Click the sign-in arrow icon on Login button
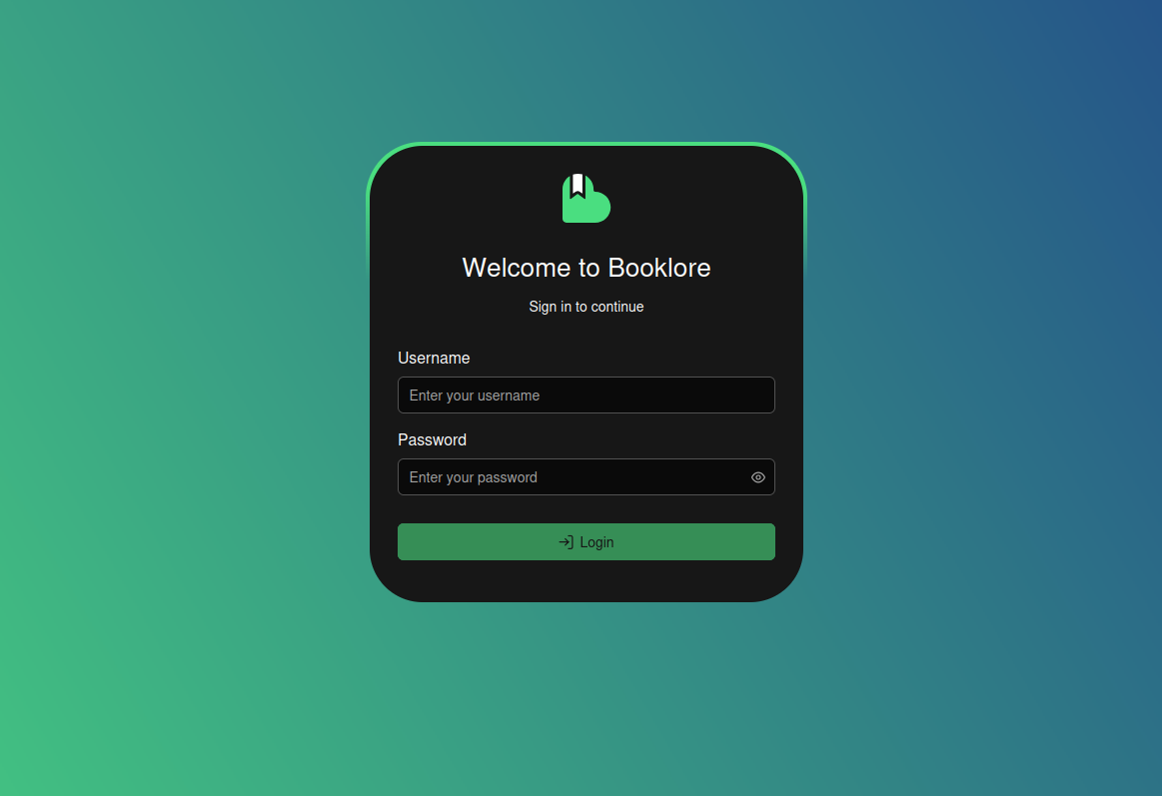Image resolution: width=1162 pixels, height=796 pixels. point(566,542)
